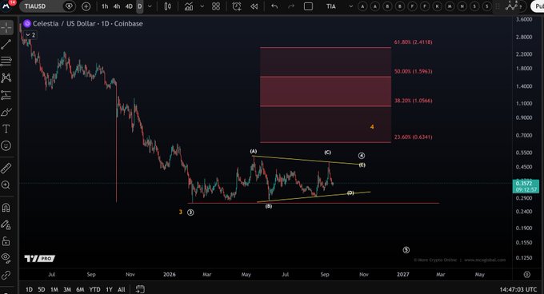Click the link icon in left toolbar

[6, 276]
